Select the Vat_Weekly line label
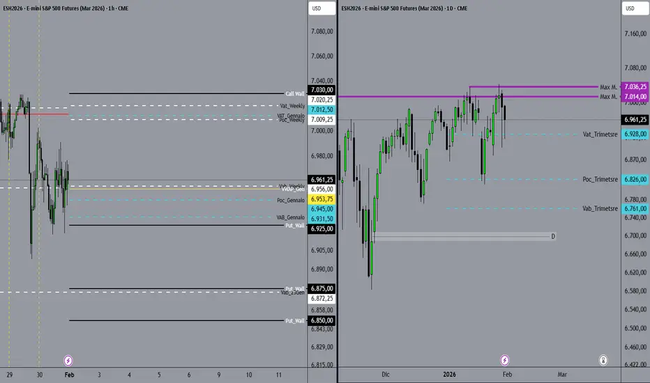 (292, 106)
